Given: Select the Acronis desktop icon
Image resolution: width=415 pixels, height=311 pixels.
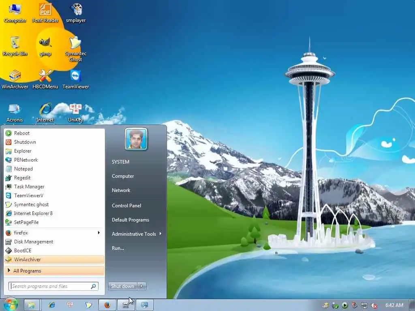Looking at the screenshot, I should pyautogui.click(x=14, y=113).
